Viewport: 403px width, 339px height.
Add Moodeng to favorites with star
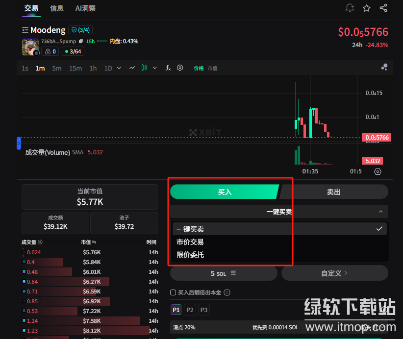pyautogui.click(x=367, y=8)
